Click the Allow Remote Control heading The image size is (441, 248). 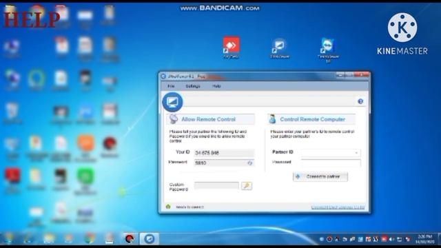click(208, 119)
